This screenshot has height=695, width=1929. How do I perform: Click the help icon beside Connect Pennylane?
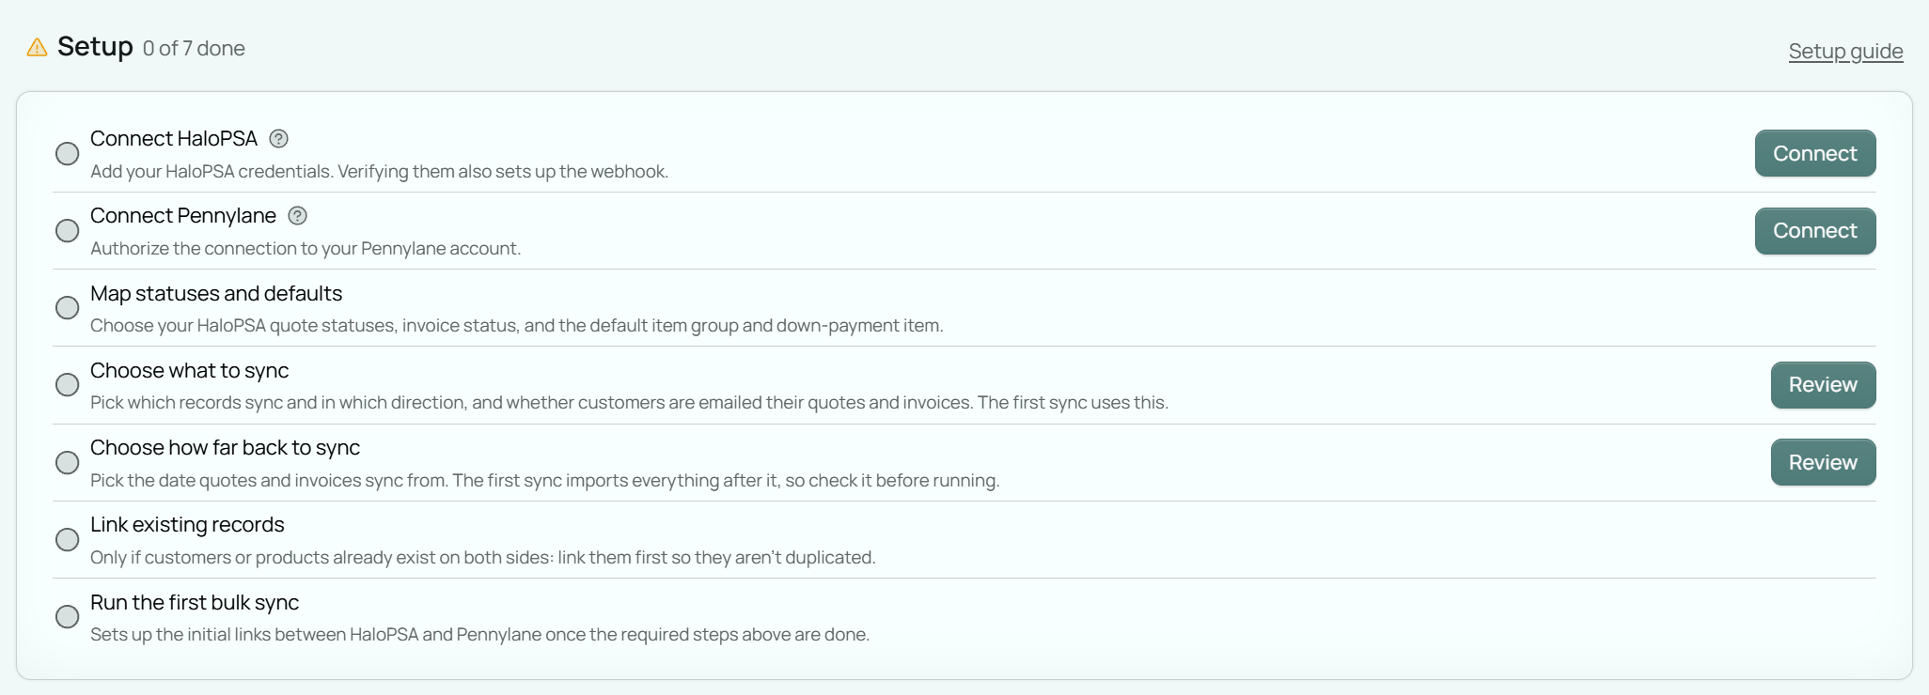pyautogui.click(x=297, y=216)
